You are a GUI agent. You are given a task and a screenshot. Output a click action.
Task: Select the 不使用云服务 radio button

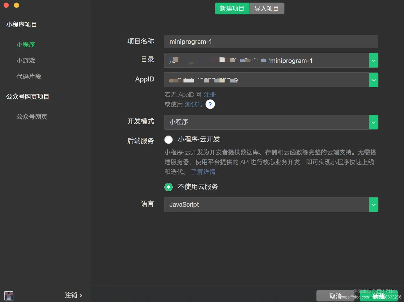[169, 187]
